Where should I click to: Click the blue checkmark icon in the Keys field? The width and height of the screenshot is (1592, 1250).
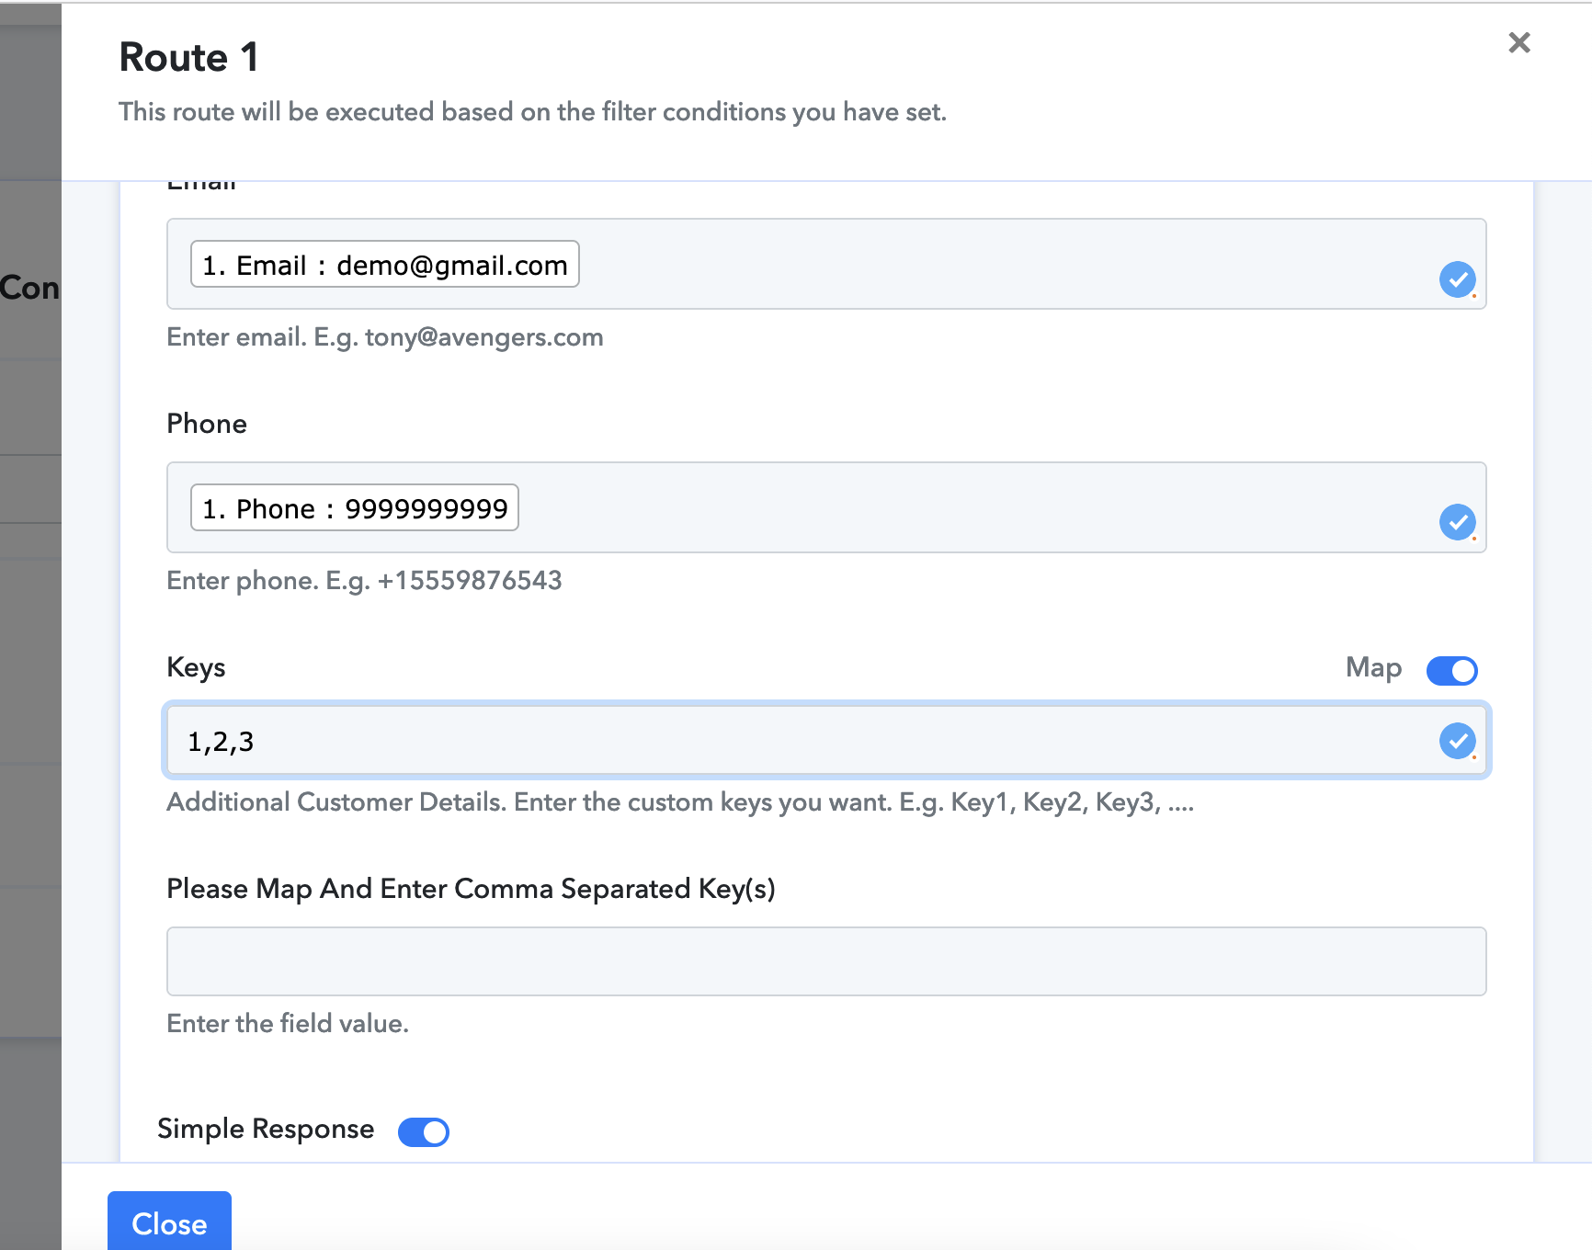click(x=1458, y=741)
